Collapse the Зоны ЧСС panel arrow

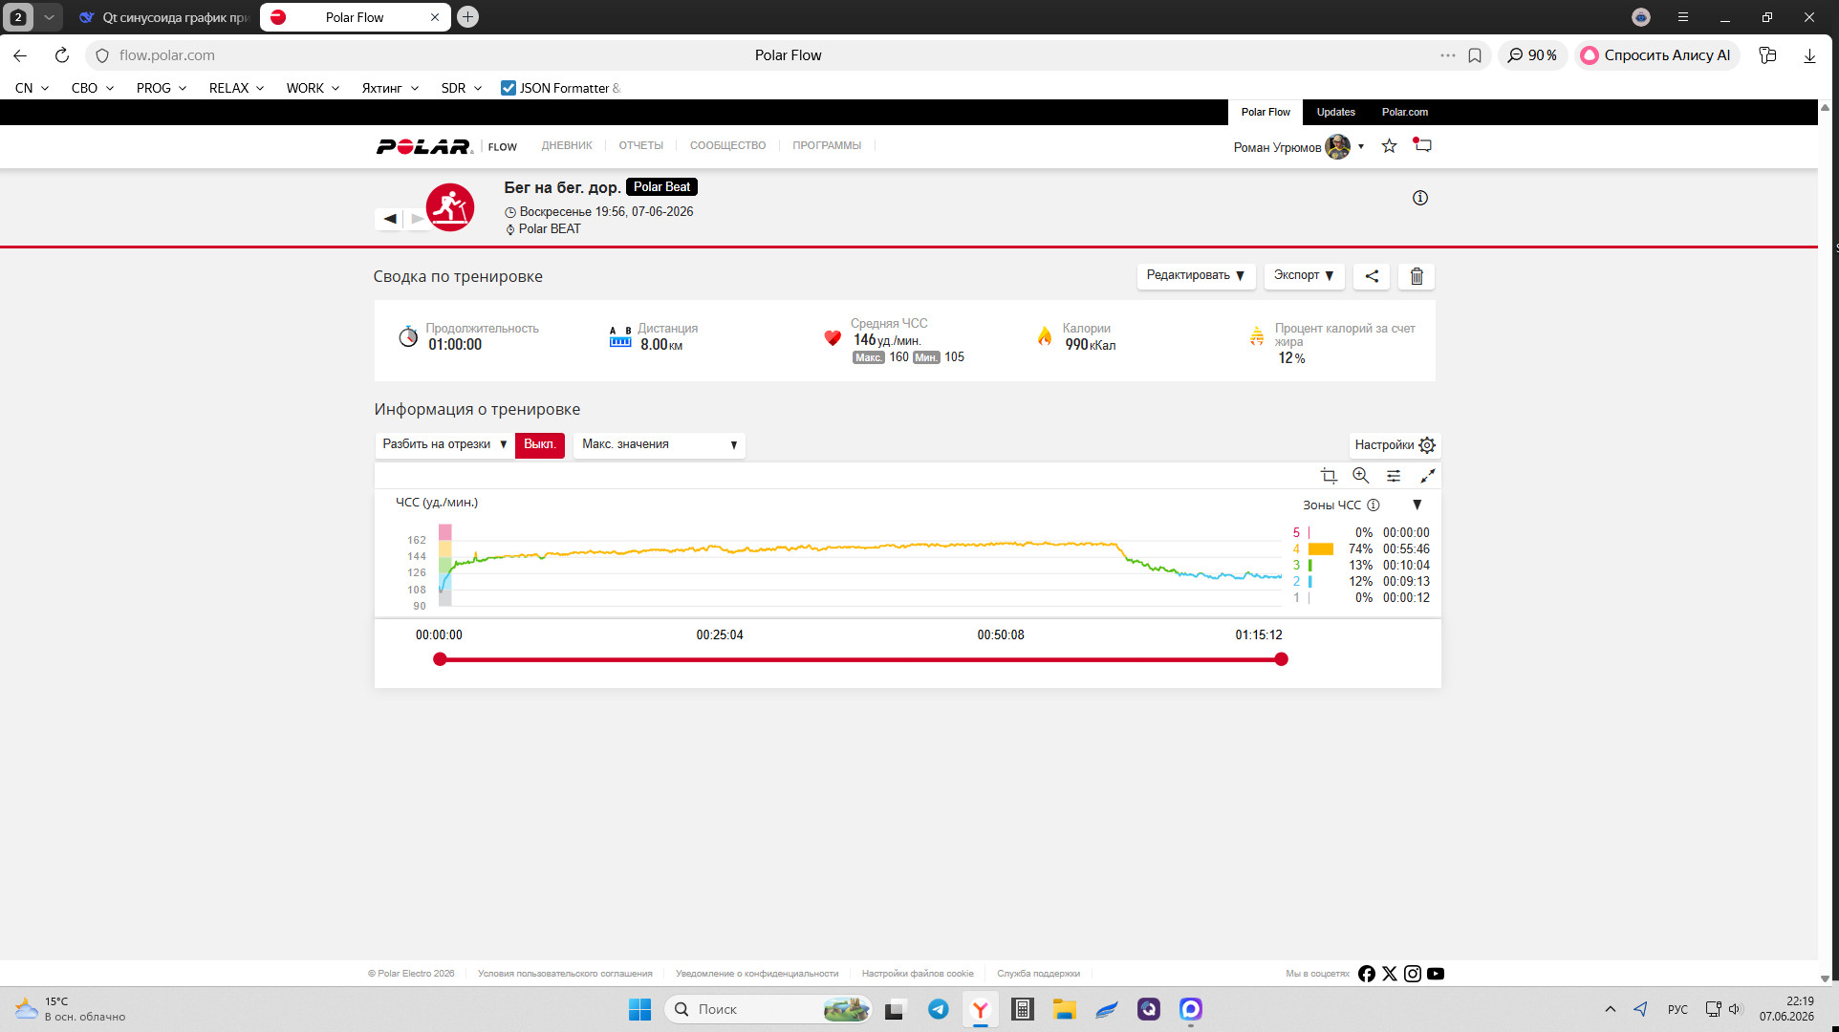[1417, 505]
